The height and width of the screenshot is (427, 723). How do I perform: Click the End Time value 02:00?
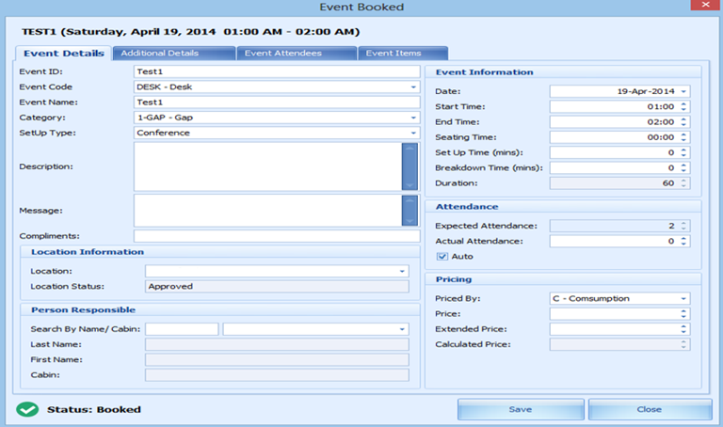660,121
